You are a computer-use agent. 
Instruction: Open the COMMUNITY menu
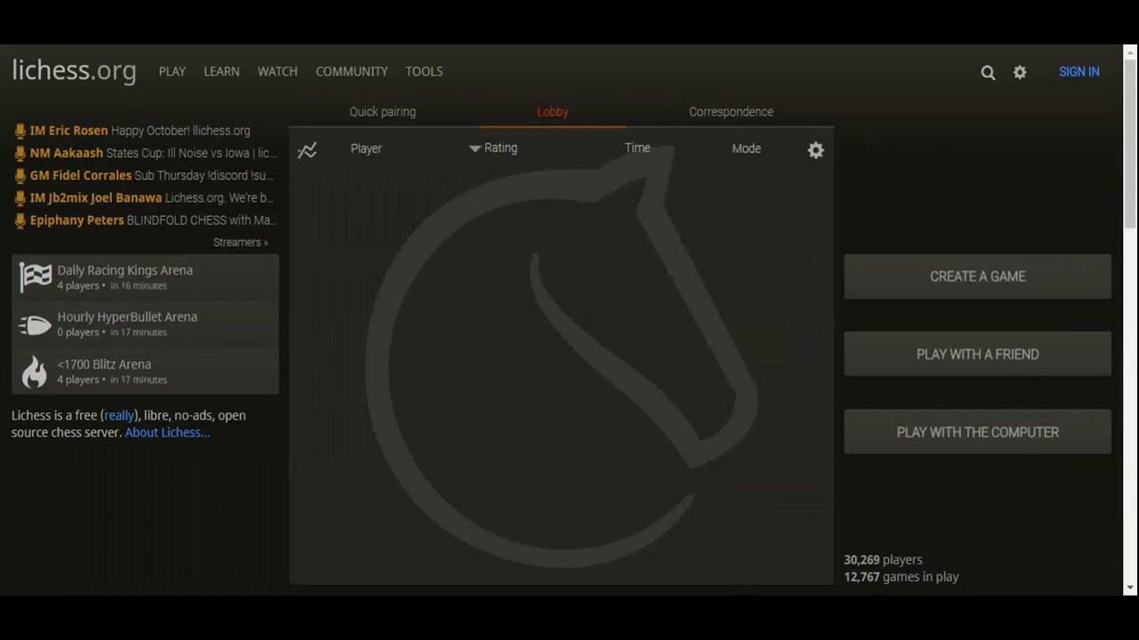pos(351,71)
